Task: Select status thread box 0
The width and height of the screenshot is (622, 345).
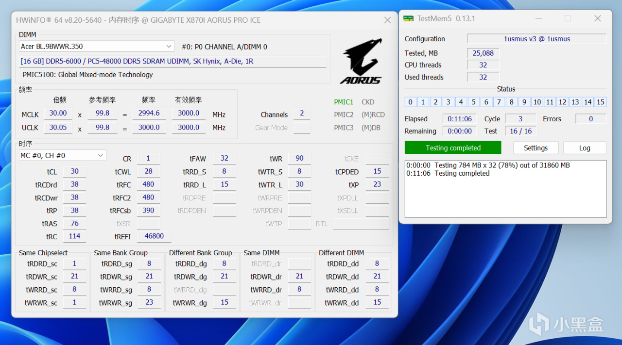Action: pos(411,102)
